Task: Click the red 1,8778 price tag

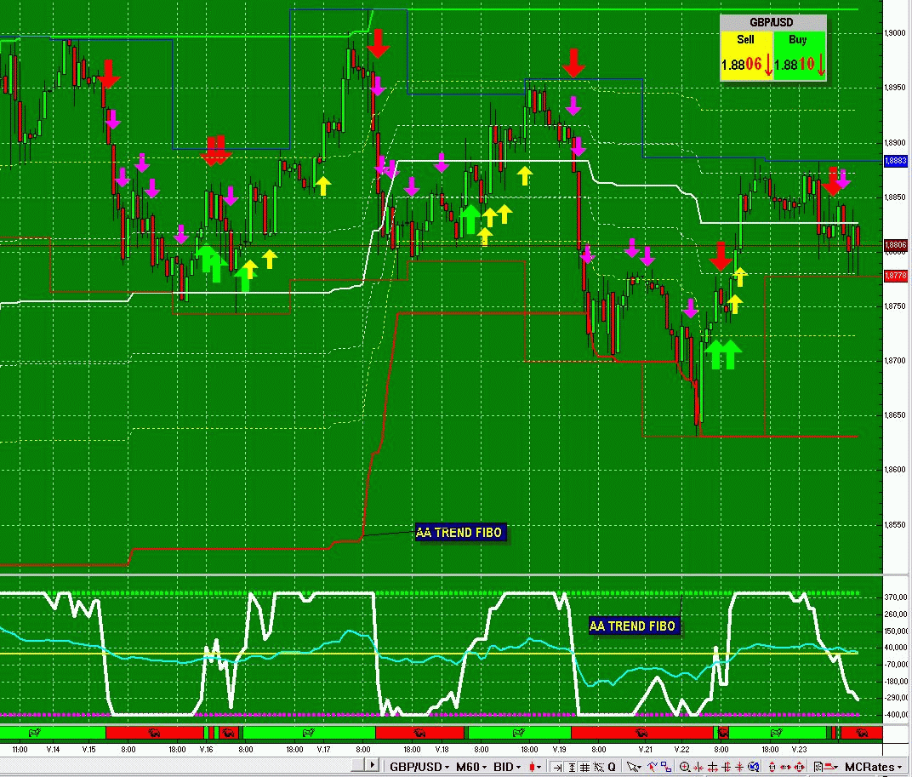Action: [896, 275]
